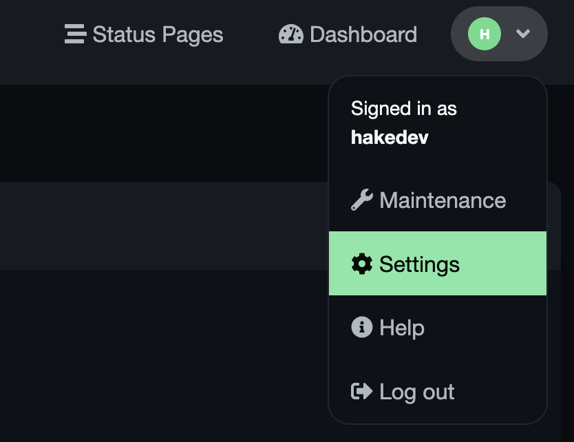Viewport: 574px width, 442px height.
Task: Click the sign-out icon beside Log out
Action: click(x=360, y=391)
